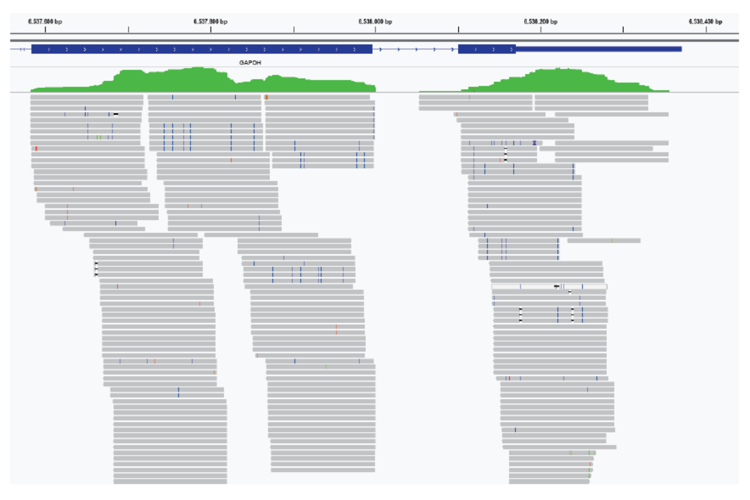
Task: Select the white outlined highlighted read
Action: coord(549,287)
